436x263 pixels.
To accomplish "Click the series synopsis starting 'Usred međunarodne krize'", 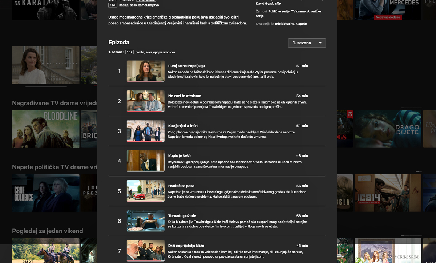I will point(178,20).
